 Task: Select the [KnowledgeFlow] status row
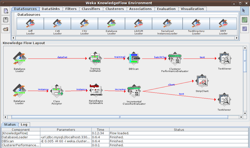click(125, 133)
